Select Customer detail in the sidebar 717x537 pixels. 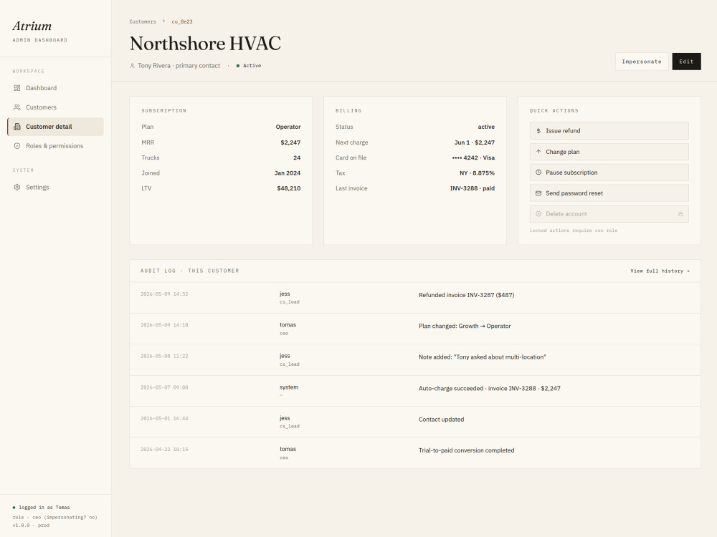[x=55, y=127]
